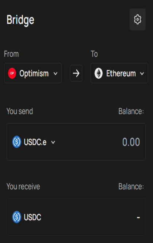Click the receive amount dash placeholder
The width and height of the screenshot is (153, 243).
point(138,218)
